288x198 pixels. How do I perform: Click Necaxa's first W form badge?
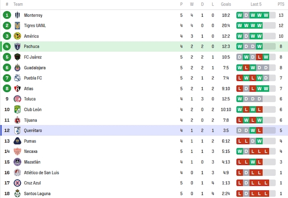240,152
